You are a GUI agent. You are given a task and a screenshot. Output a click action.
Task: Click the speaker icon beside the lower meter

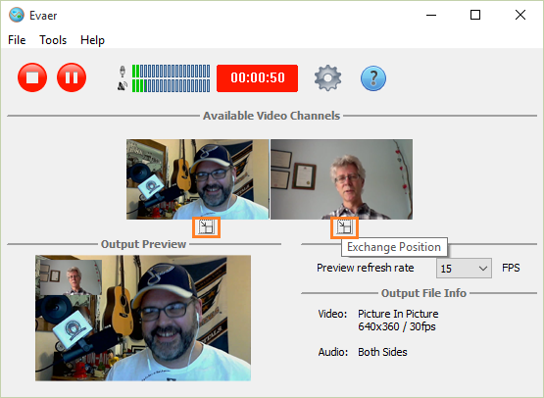tap(123, 85)
